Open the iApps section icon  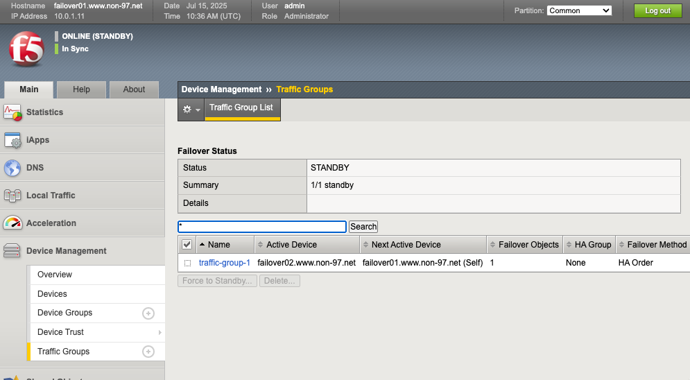click(x=12, y=140)
